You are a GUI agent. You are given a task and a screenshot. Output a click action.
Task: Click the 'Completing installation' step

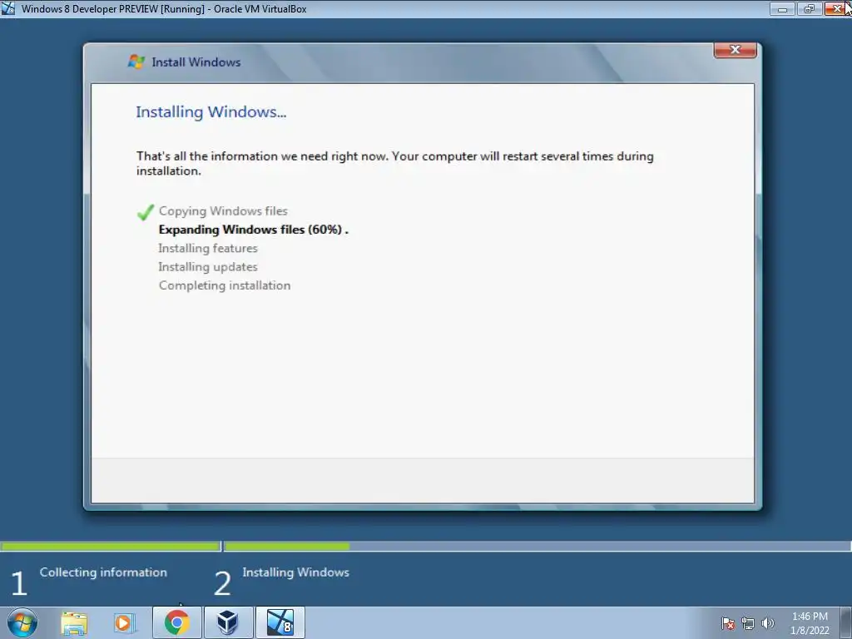point(225,285)
